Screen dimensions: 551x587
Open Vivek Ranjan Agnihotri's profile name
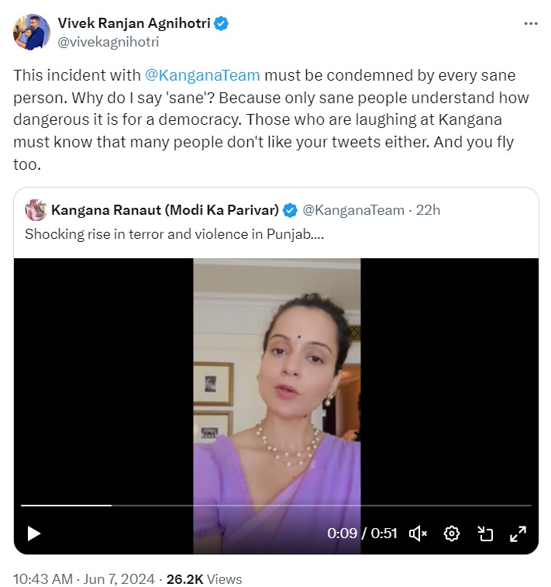point(133,23)
